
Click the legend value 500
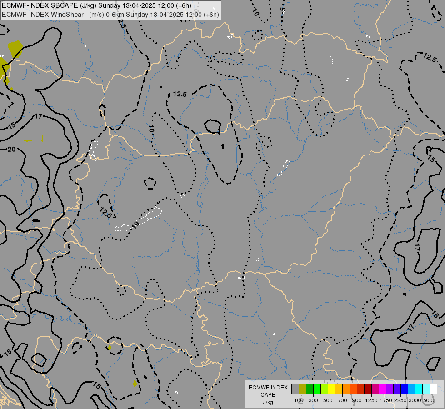click(x=328, y=400)
